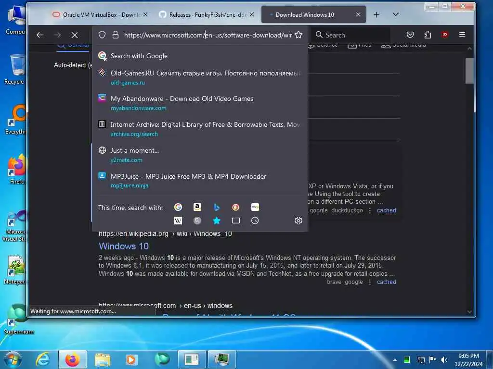Choose Search with Google suggestion

[x=200, y=56]
